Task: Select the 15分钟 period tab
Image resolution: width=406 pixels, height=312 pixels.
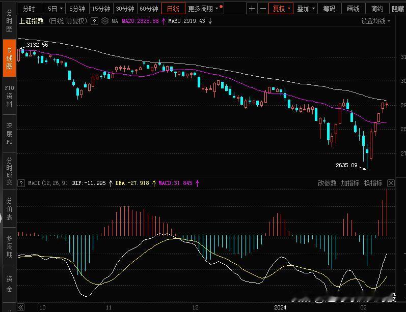Action: pos(101,9)
